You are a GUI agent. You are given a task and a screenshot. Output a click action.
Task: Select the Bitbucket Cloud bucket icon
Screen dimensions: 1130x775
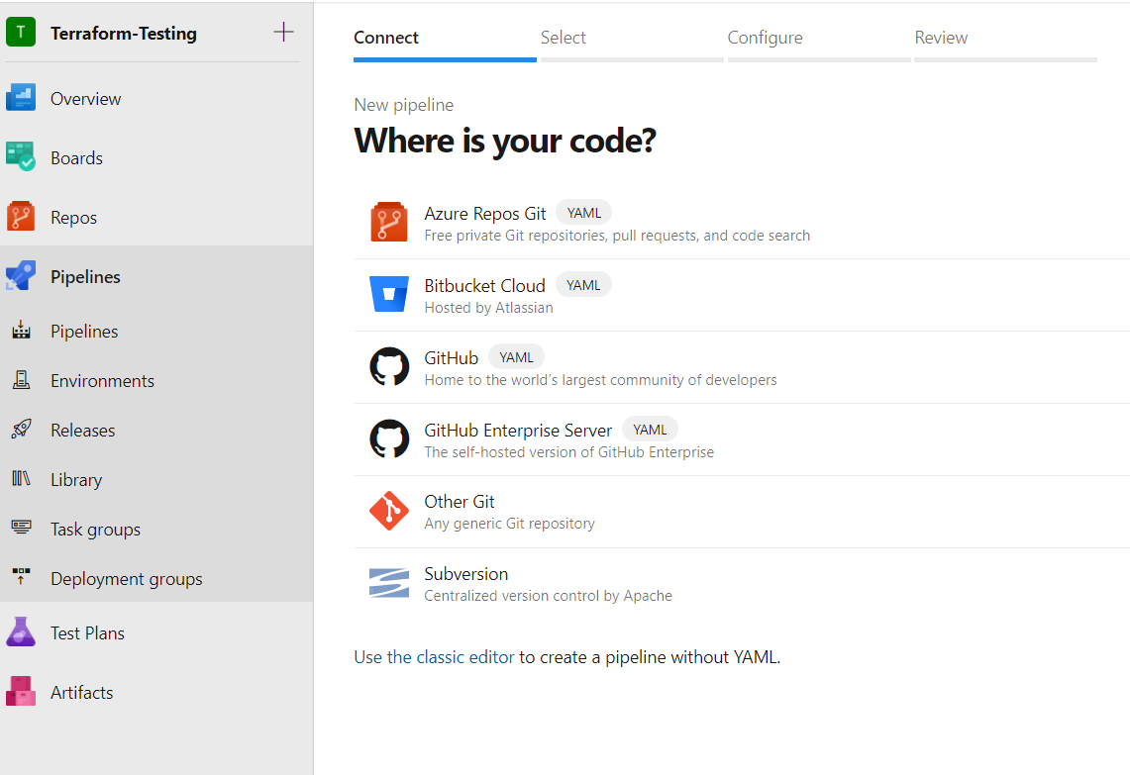pos(389,295)
